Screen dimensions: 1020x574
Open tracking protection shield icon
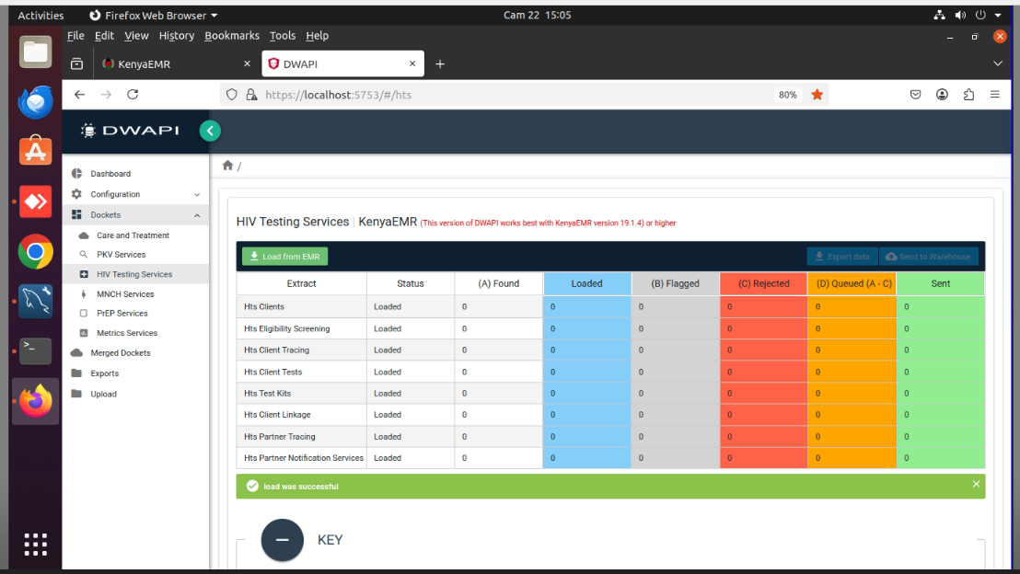(x=232, y=95)
